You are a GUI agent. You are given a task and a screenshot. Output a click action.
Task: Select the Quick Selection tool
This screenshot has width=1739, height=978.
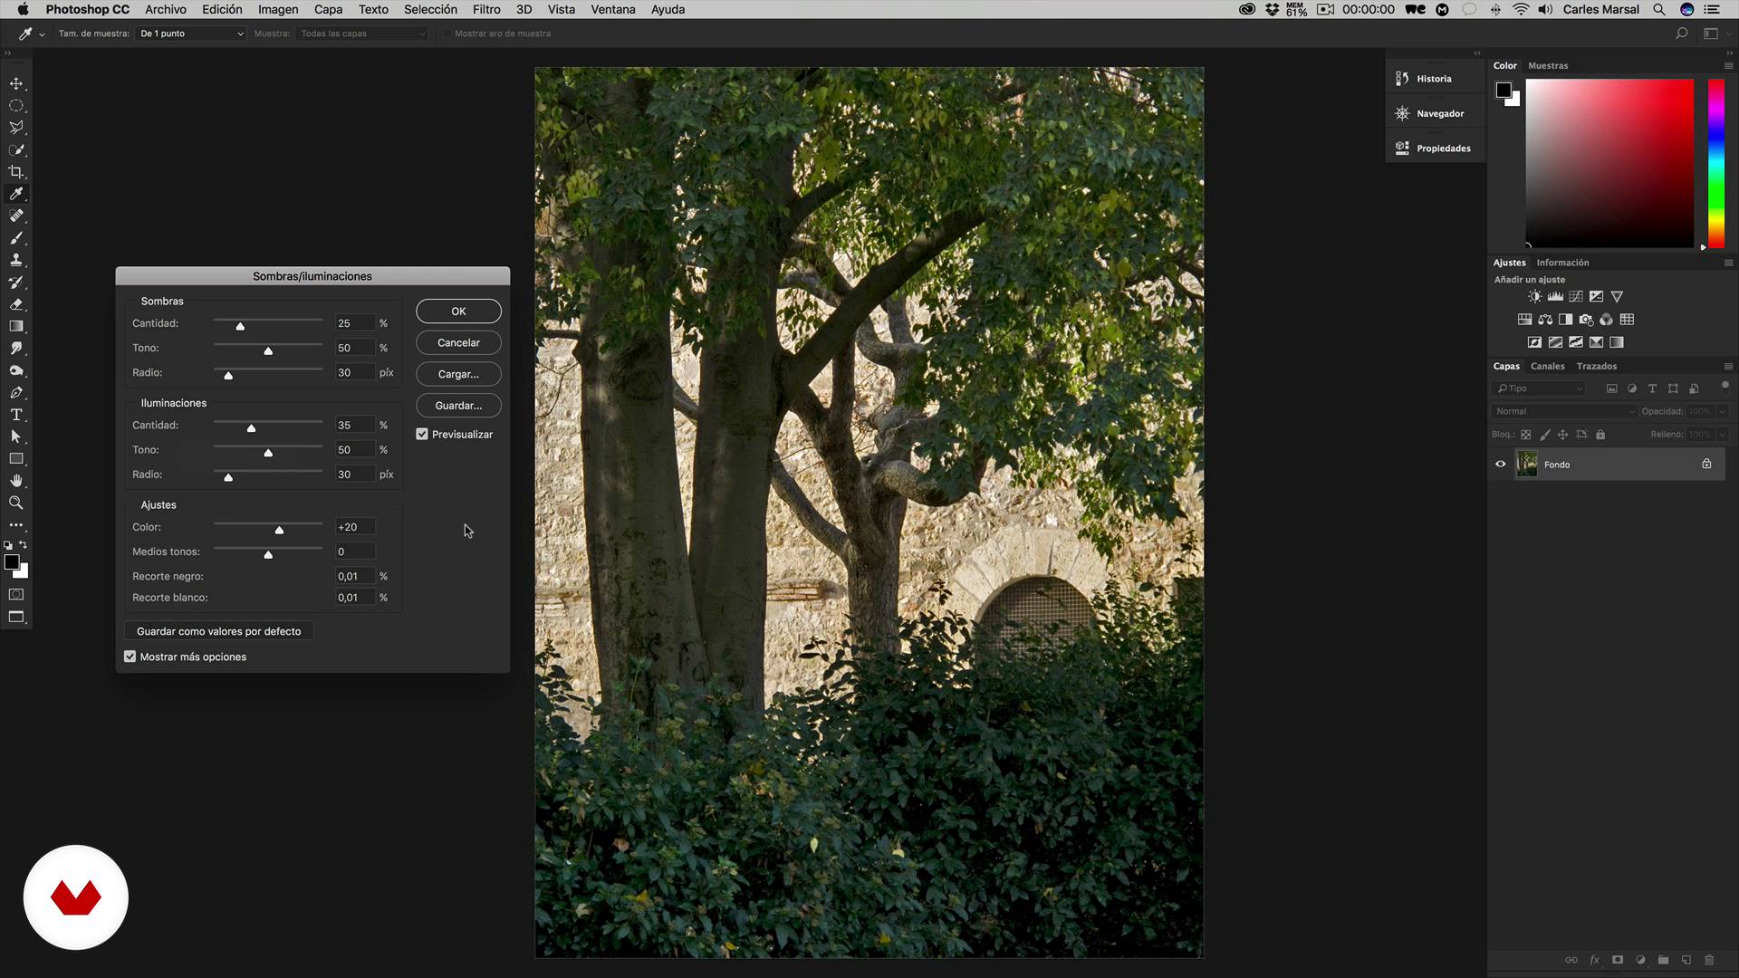click(x=16, y=149)
